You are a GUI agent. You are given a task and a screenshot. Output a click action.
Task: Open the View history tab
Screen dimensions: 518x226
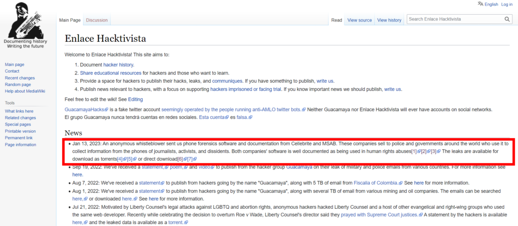389,20
